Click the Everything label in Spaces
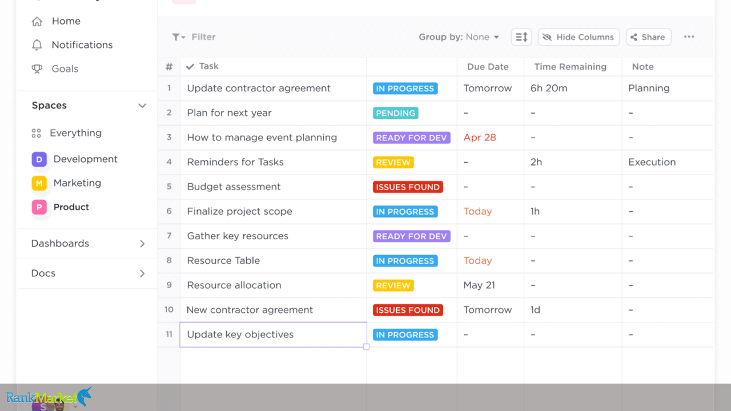Image resolution: width=731 pixels, height=411 pixels. pos(75,133)
